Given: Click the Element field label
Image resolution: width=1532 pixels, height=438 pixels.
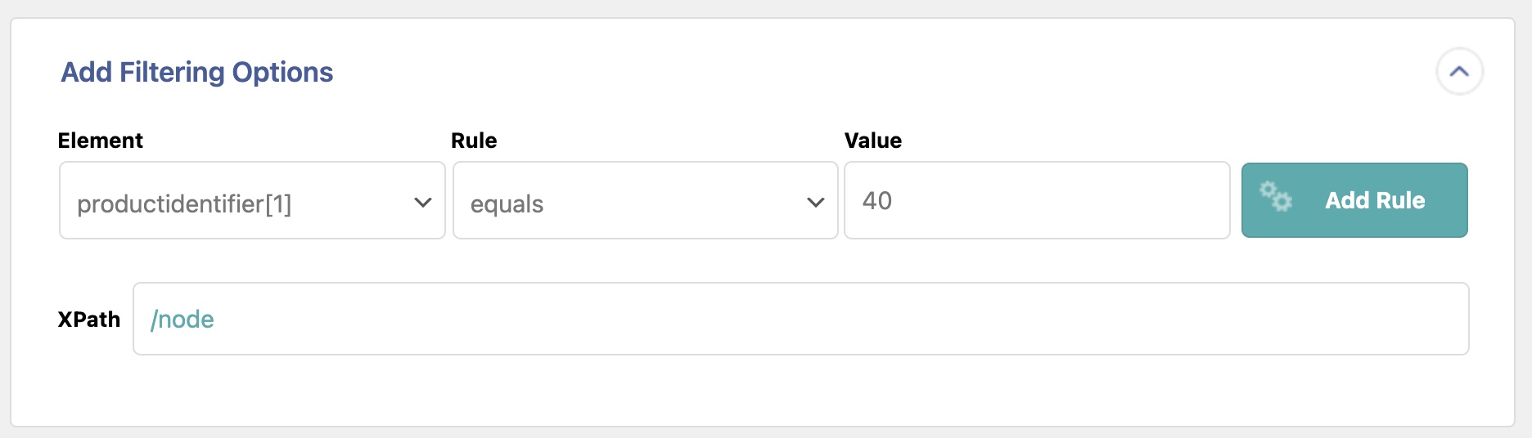Looking at the screenshot, I should (x=100, y=141).
